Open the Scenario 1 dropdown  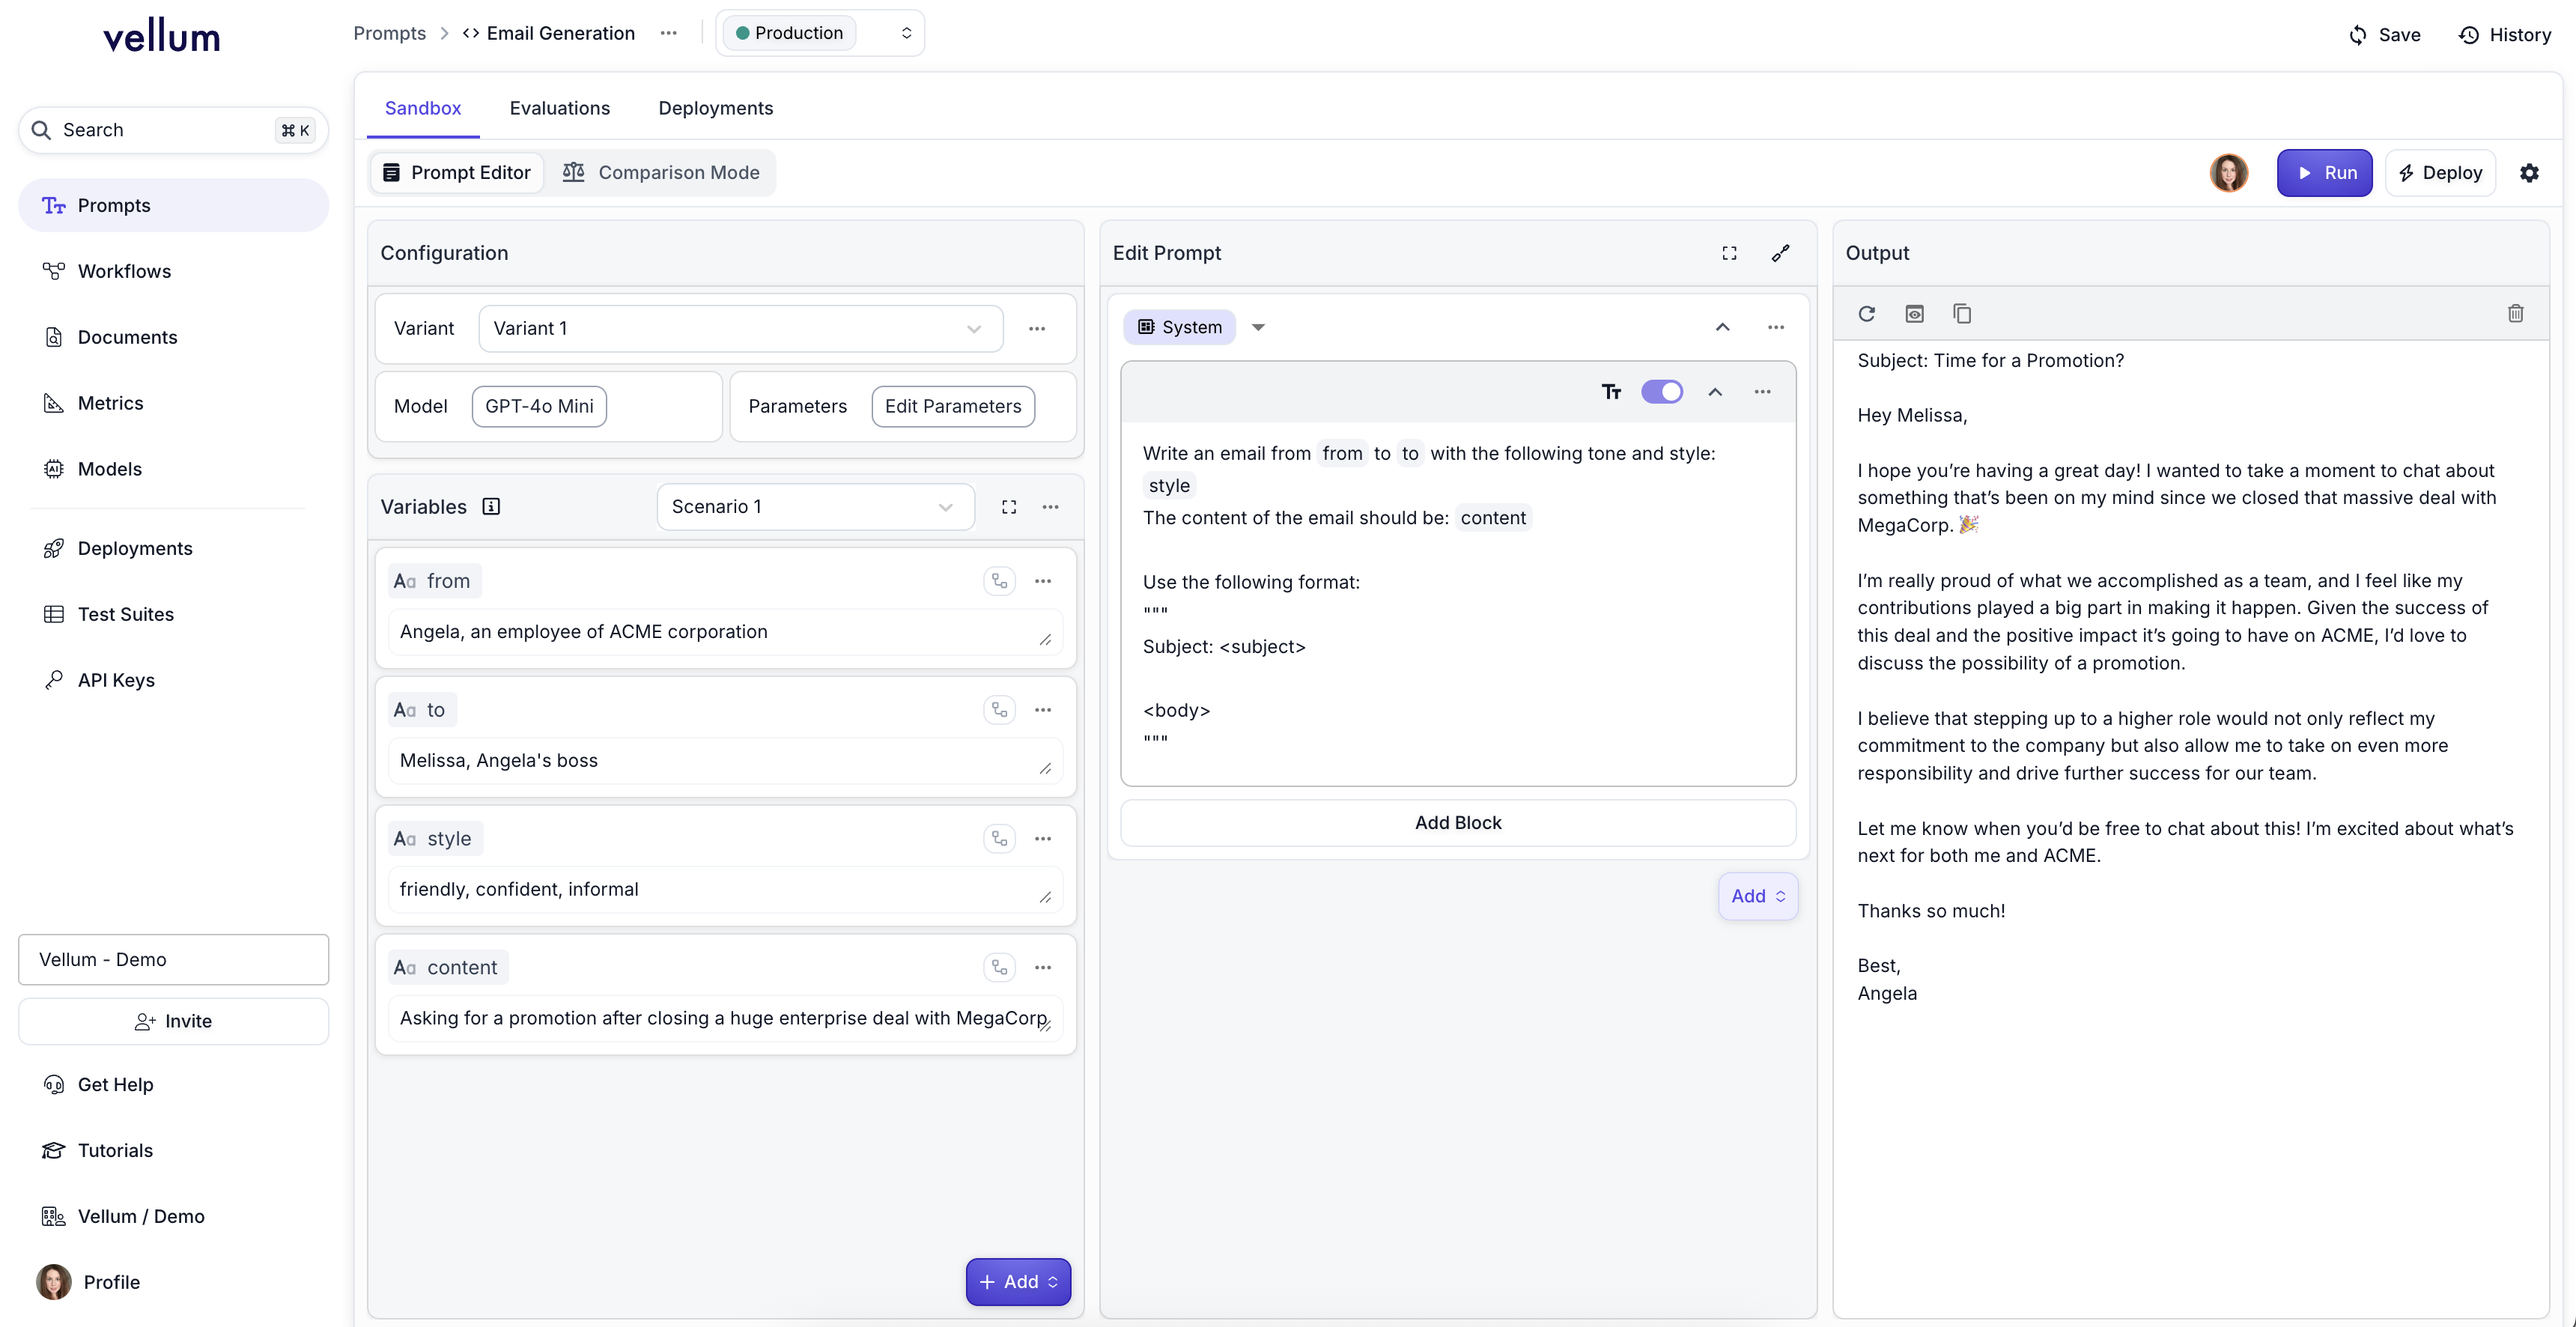815,507
